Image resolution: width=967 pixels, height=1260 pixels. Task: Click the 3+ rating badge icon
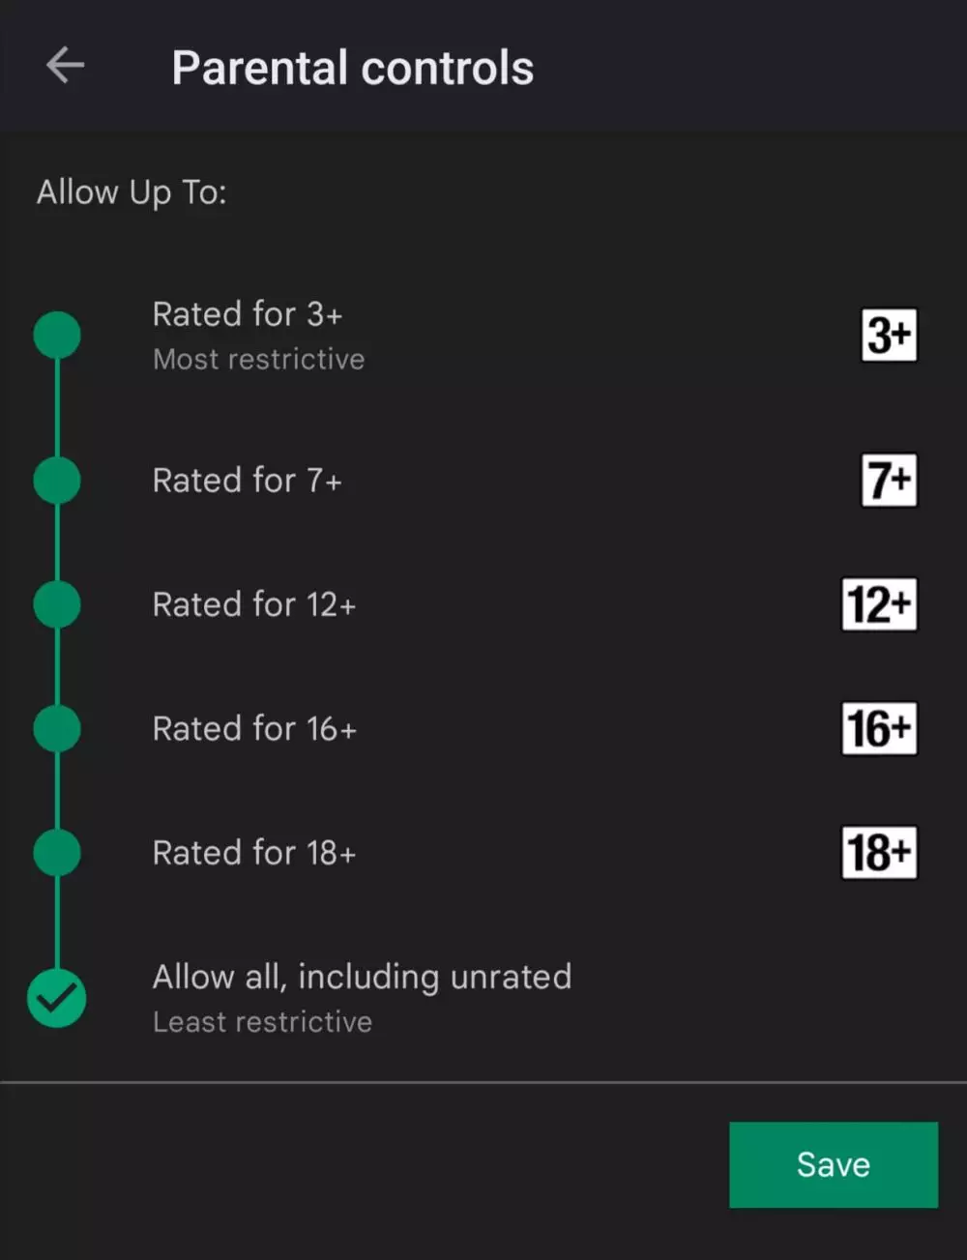click(x=889, y=336)
